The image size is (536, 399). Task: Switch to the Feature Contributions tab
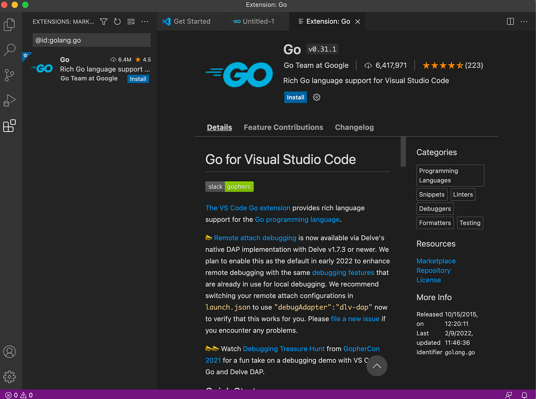[x=283, y=127]
